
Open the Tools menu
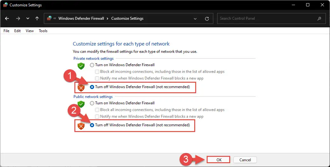(x=43, y=31)
